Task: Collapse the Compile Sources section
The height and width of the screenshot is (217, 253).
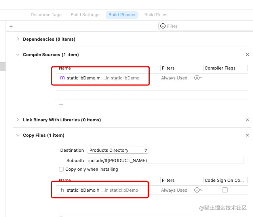Action: pos(18,55)
